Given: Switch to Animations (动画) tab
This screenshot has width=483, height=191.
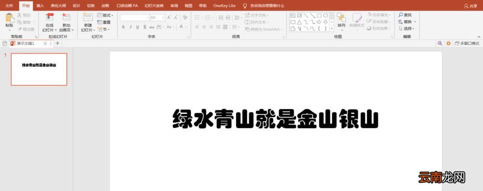Looking at the screenshot, I should (105, 6).
